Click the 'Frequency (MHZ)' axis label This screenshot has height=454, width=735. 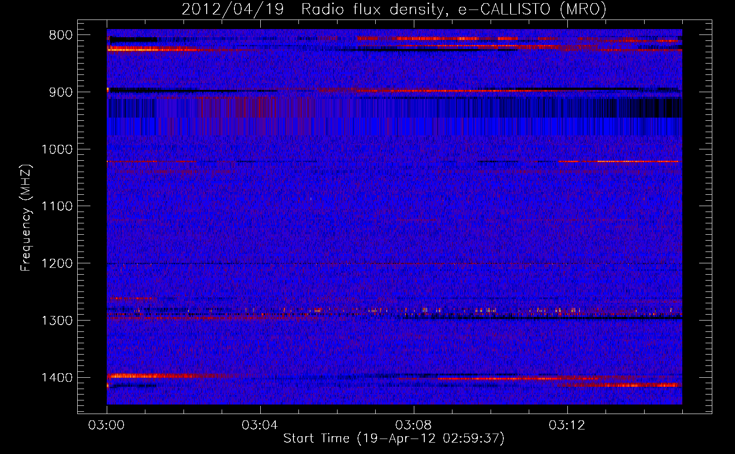[26, 218]
